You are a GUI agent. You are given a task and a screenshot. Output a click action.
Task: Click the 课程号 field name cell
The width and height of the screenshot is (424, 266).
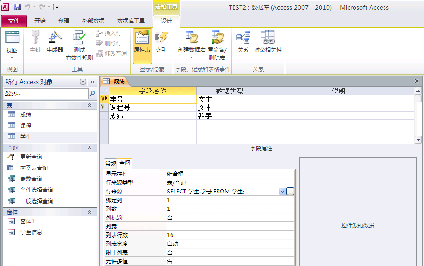[x=152, y=108]
